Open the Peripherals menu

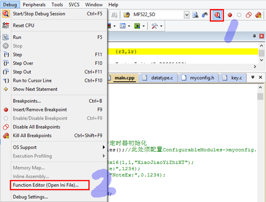coord(34,5)
